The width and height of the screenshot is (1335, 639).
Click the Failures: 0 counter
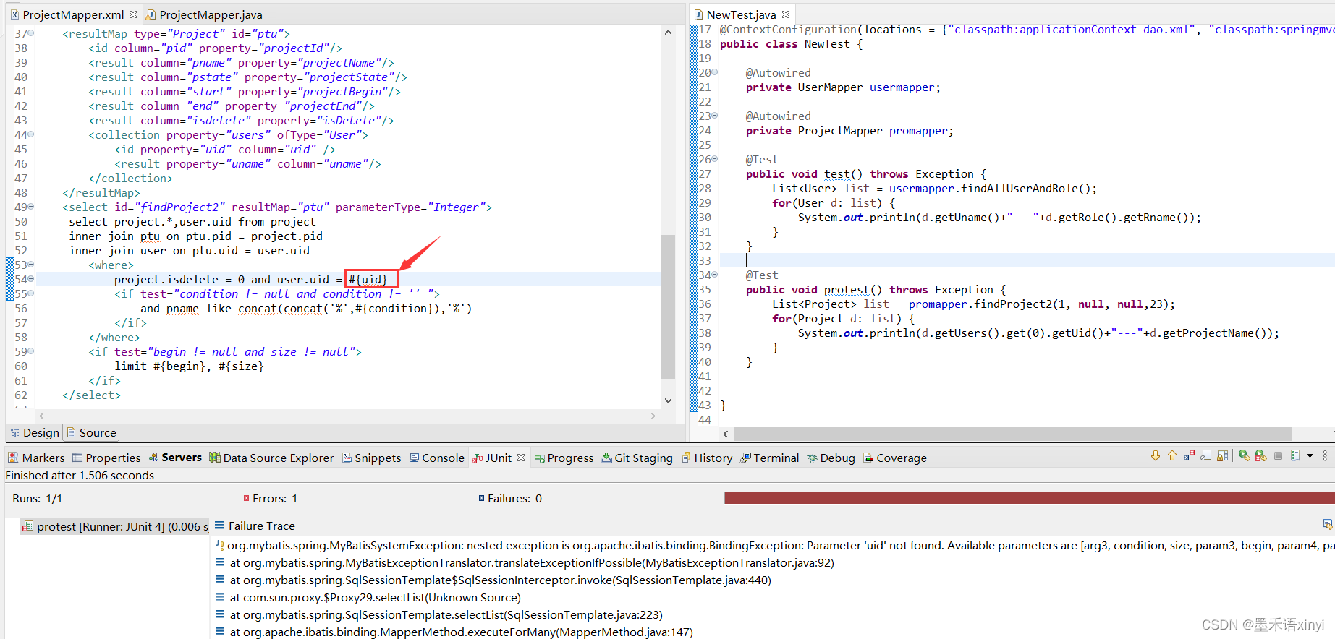click(x=510, y=498)
